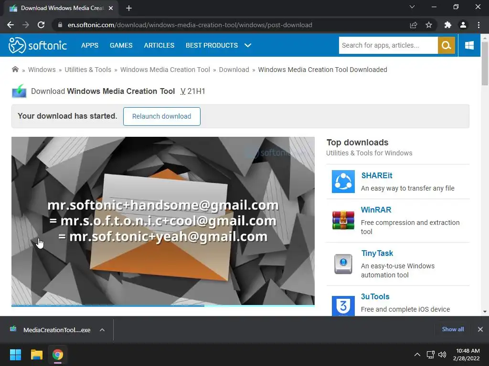
Task: Click the home breadcrumb icon
Action: [x=15, y=70]
